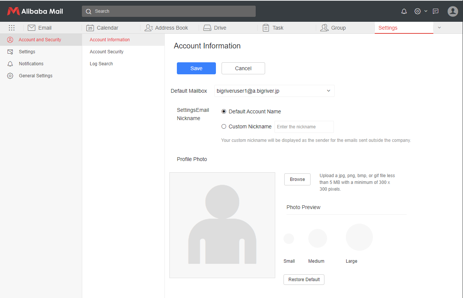Click the large profile photo placeholder

tap(222, 225)
